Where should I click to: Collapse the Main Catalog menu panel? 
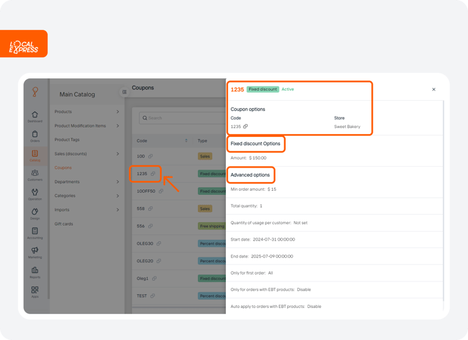click(x=124, y=92)
